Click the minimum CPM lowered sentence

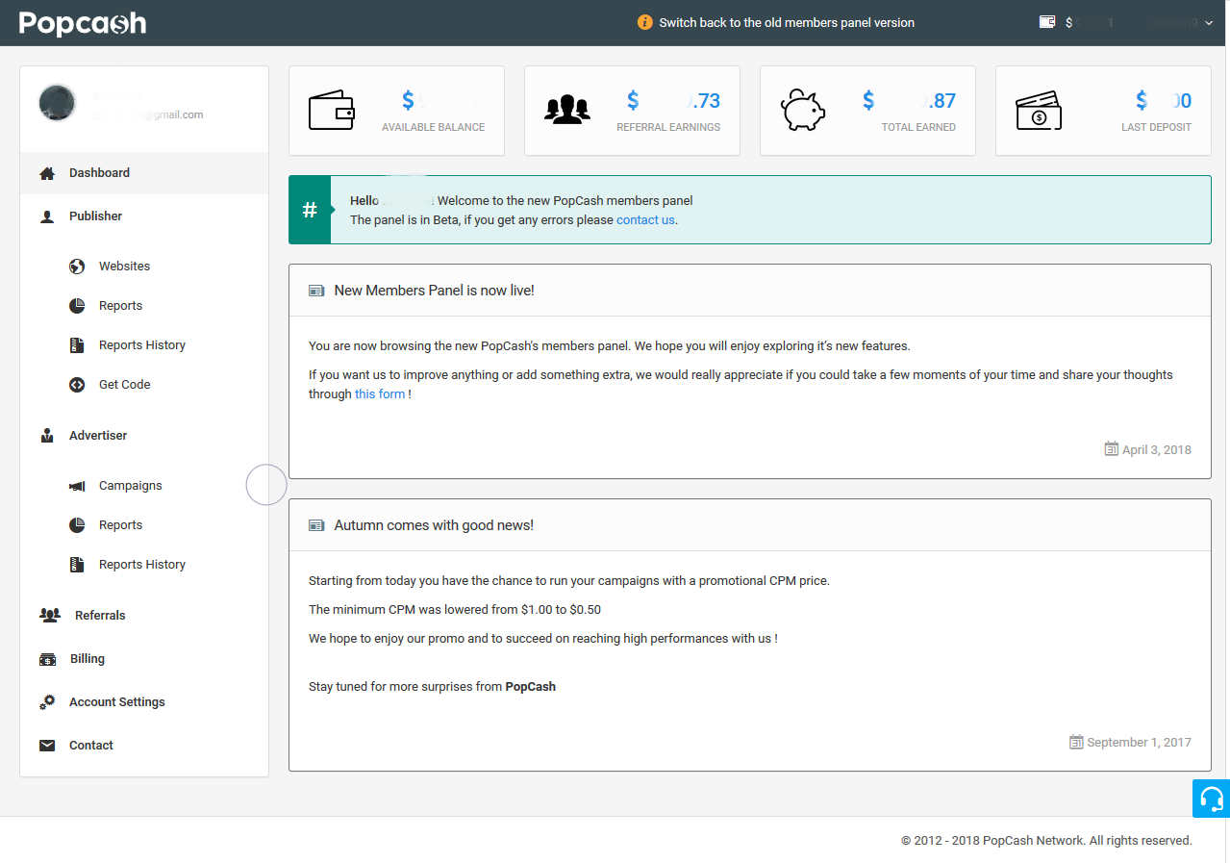click(x=455, y=610)
